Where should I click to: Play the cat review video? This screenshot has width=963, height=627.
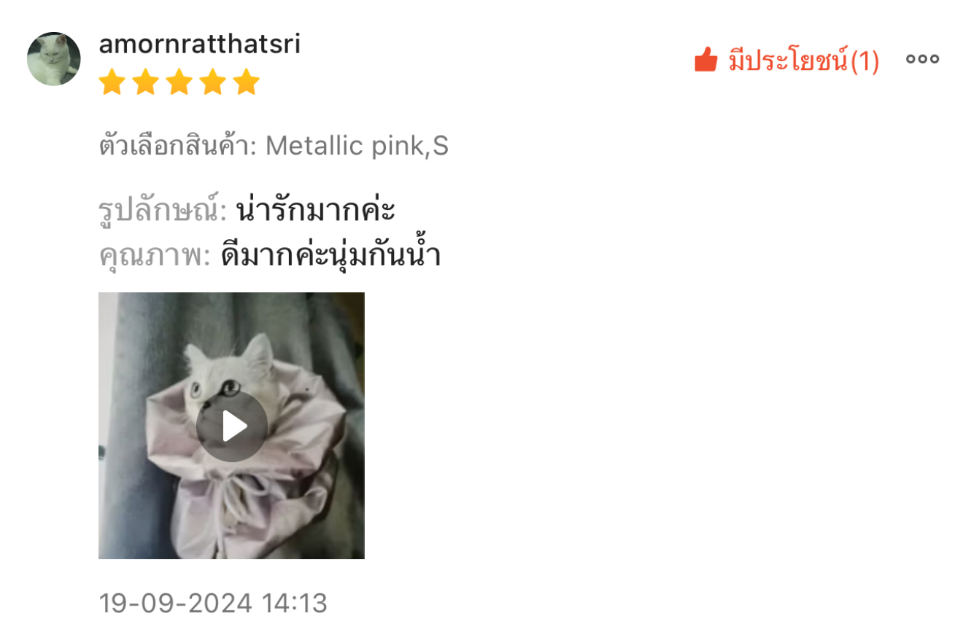tap(232, 427)
